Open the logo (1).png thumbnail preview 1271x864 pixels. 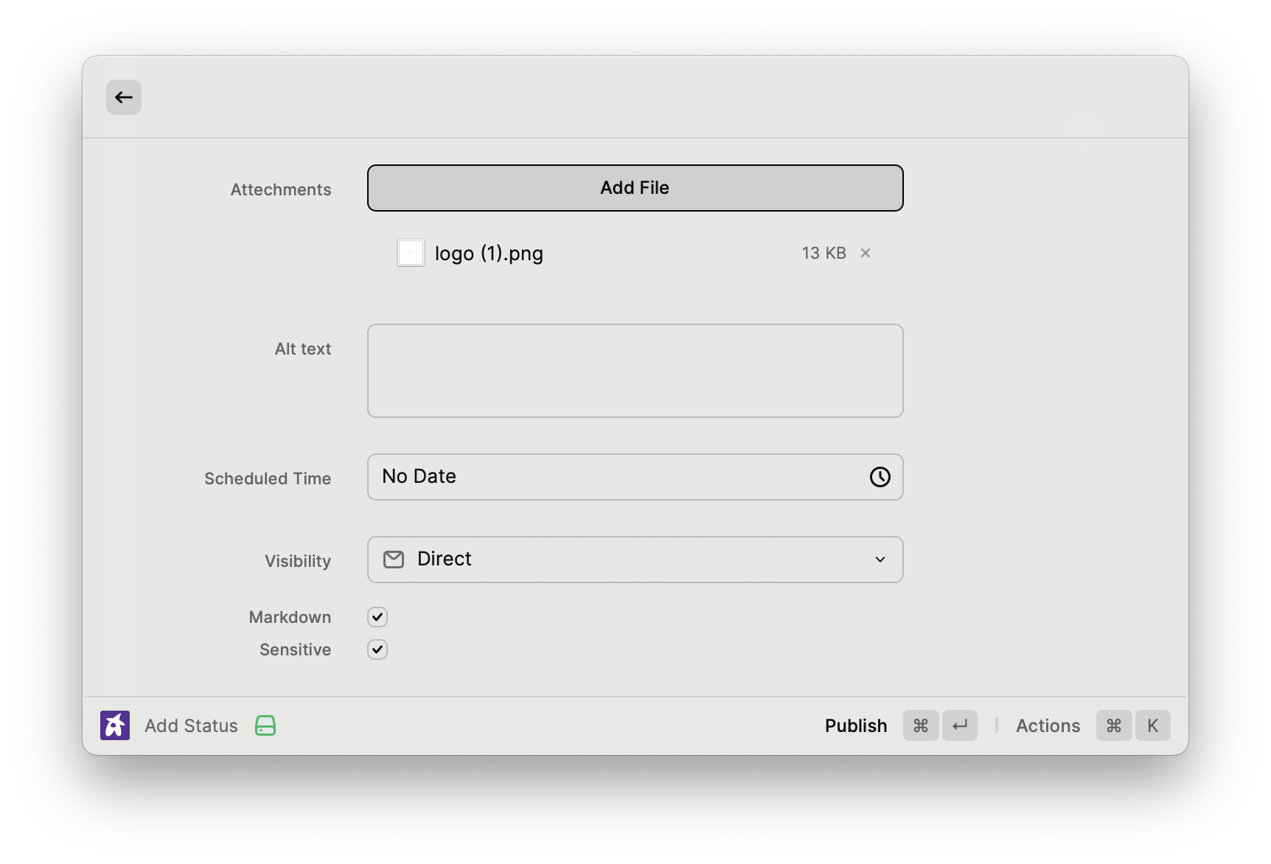click(411, 253)
